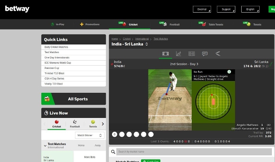Open the Match Winner market dropdown
The height and width of the screenshot is (162, 275).
click(90, 135)
